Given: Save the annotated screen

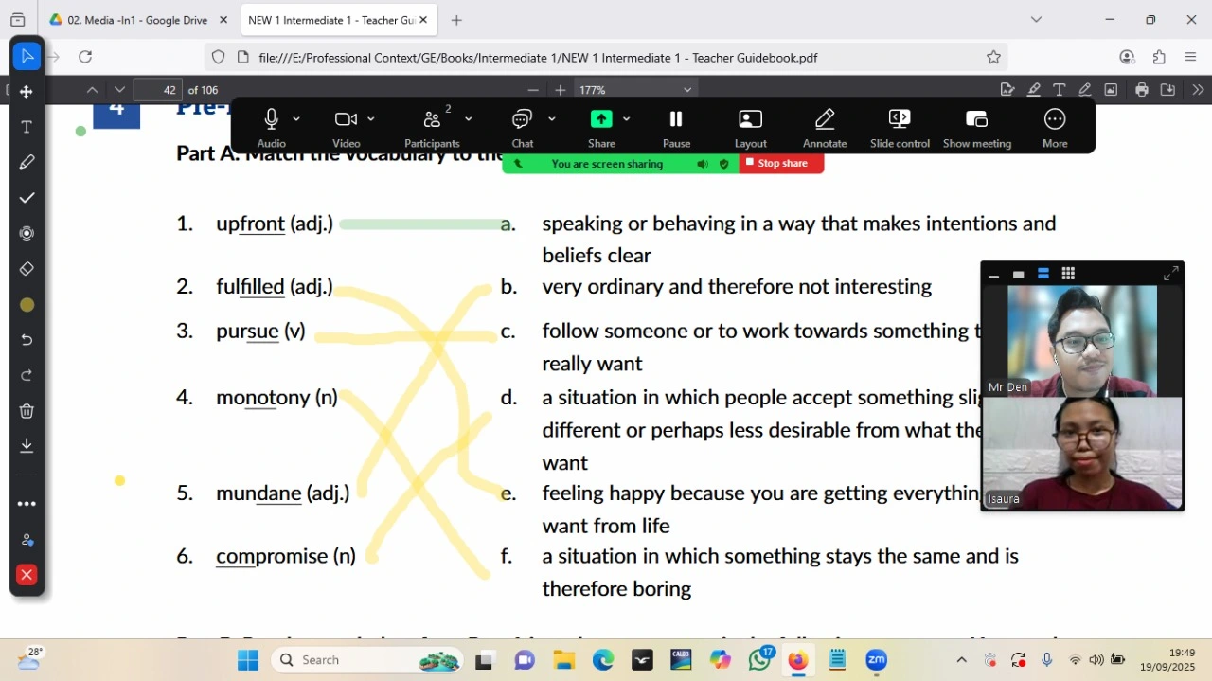Looking at the screenshot, I should click(26, 445).
